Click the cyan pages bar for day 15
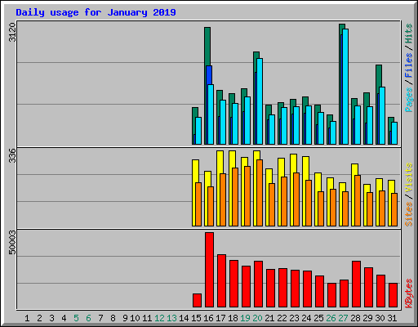This screenshot has height=327, width=418. (198, 131)
